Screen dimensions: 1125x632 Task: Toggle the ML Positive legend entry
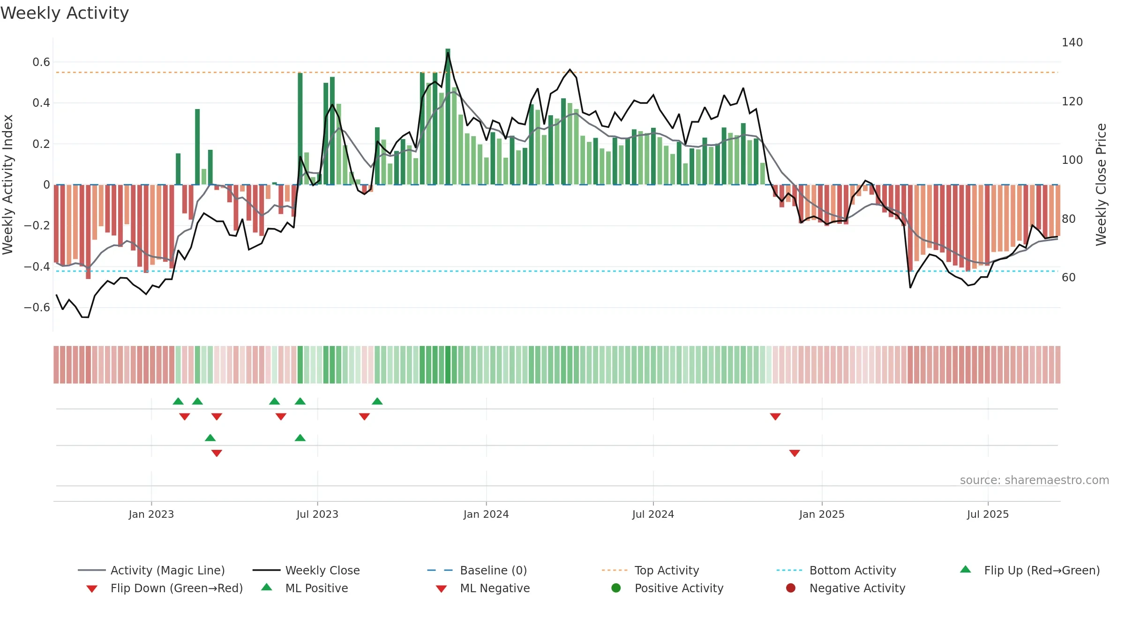coord(305,588)
